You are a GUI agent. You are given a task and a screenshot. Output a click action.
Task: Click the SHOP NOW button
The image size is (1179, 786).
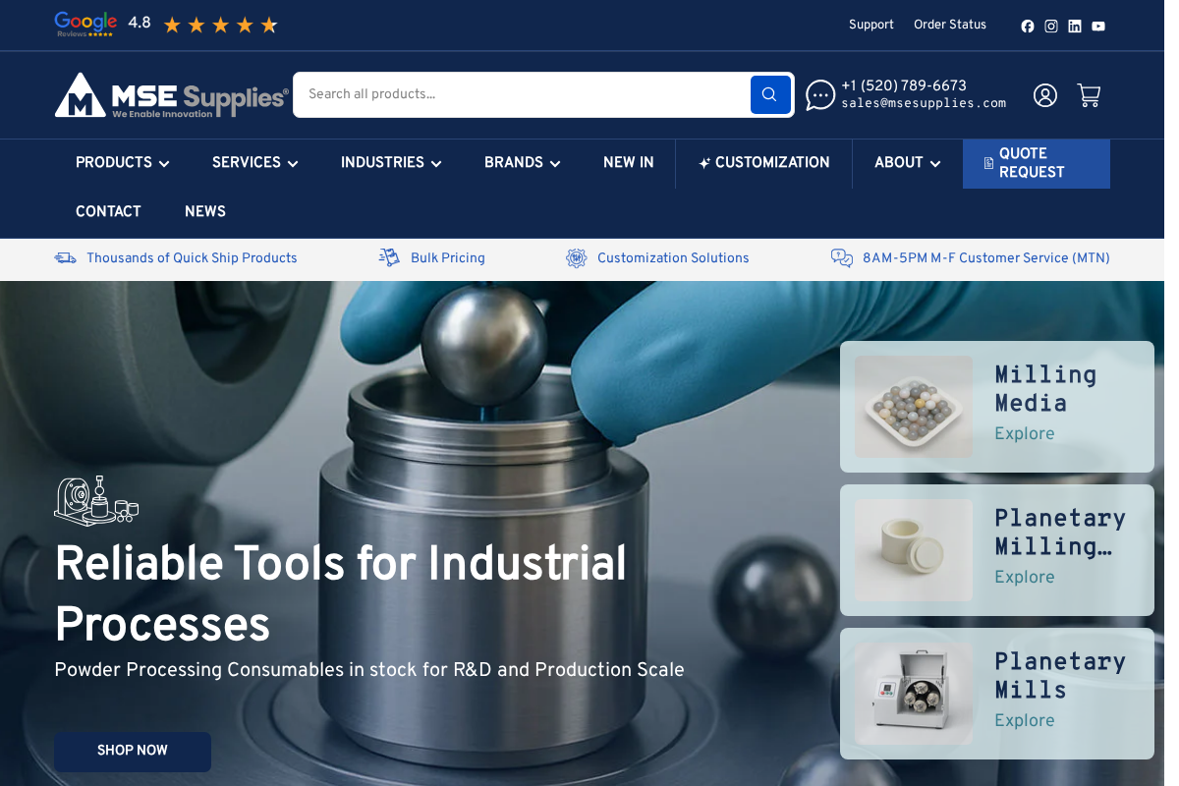tap(132, 752)
